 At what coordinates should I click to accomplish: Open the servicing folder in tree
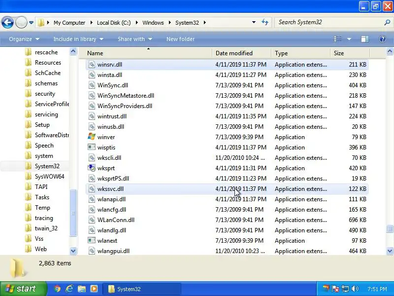point(46,114)
